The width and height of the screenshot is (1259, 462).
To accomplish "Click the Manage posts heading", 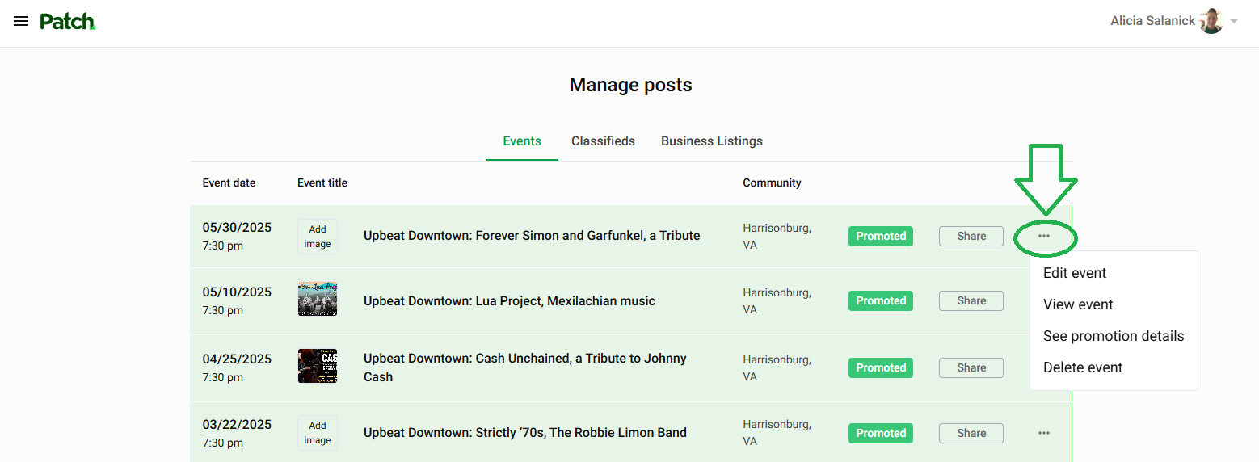I will [x=630, y=85].
